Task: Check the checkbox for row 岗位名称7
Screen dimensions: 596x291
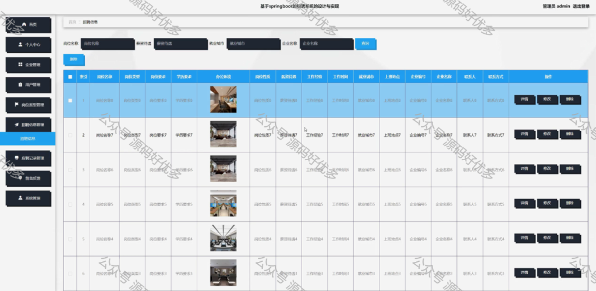Action: pyautogui.click(x=70, y=135)
